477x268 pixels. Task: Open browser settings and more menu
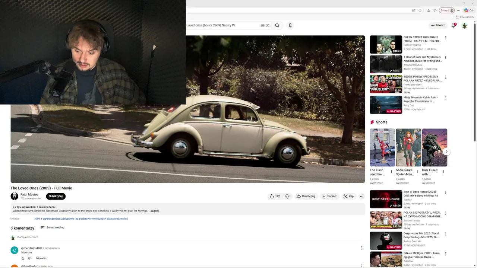(x=459, y=10)
